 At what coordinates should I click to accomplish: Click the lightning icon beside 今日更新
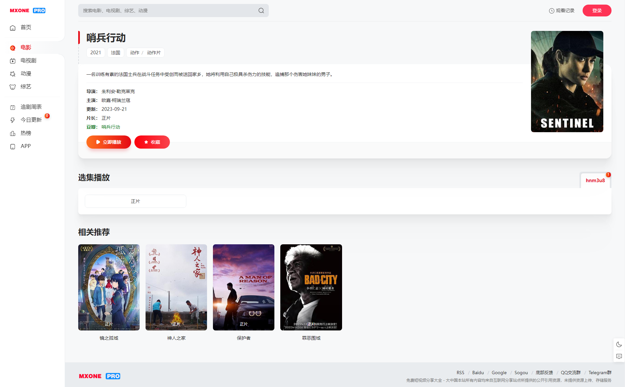click(x=12, y=120)
